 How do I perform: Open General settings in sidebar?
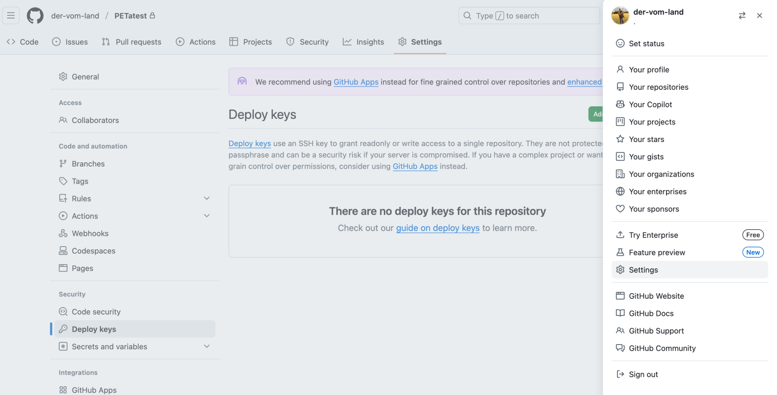tap(135, 77)
